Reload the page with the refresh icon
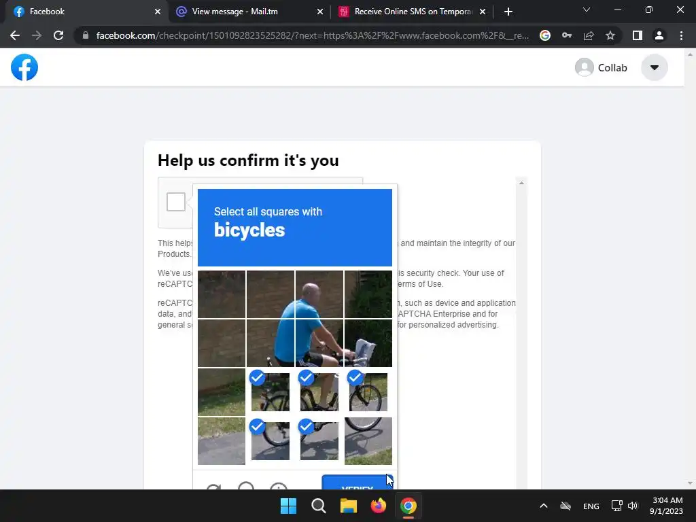The image size is (696, 522). [58, 35]
